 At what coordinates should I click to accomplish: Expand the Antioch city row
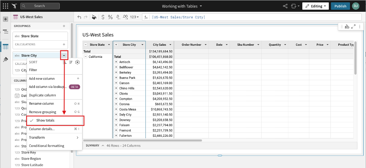coord(116,62)
